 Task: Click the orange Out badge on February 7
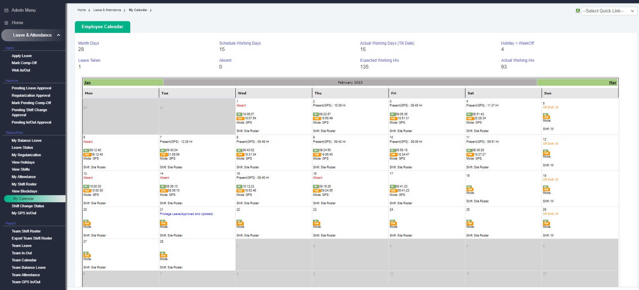click(163, 155)
